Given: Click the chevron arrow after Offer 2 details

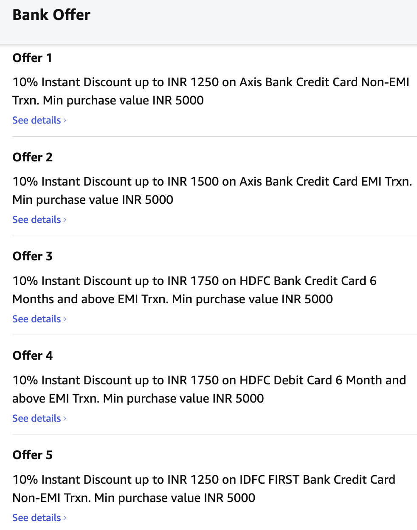Looking at the screenshot, I should [65, 220].
